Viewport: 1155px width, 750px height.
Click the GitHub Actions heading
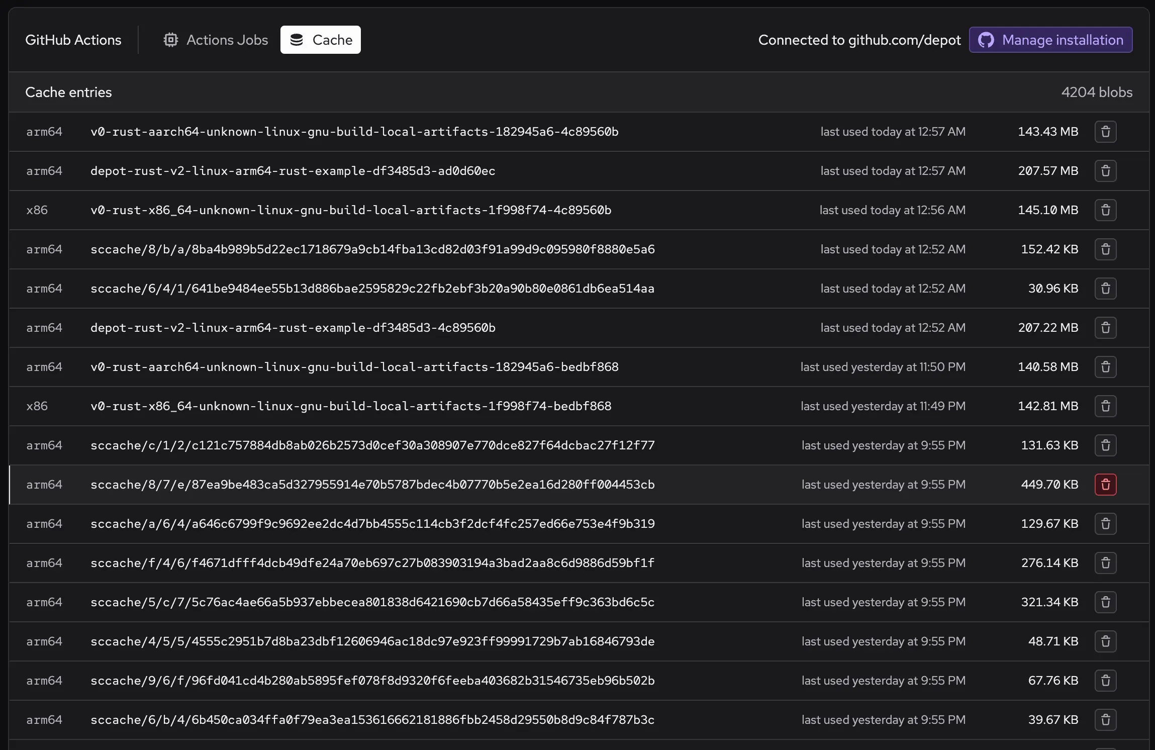[x=73, y=40]
